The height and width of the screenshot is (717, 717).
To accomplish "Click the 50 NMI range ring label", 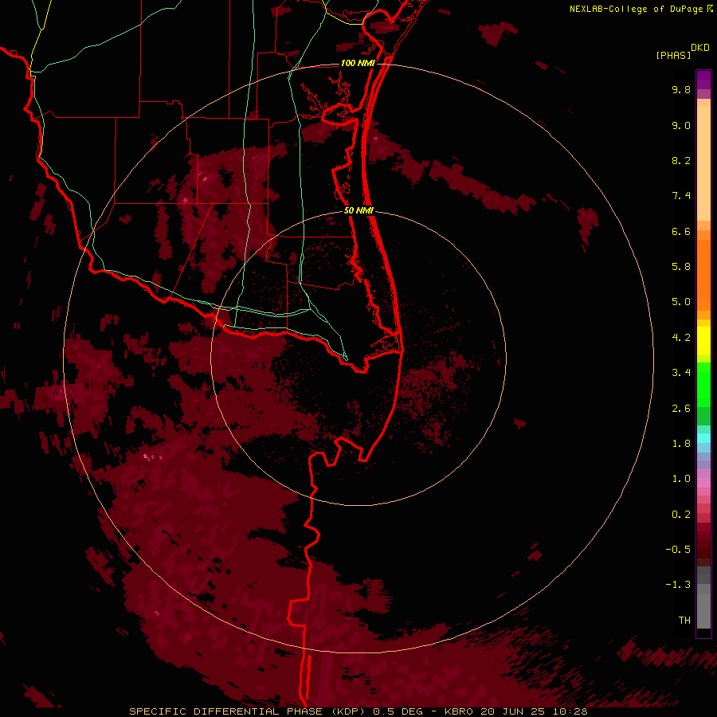I will pyautogui.click(x=358, y=210).
